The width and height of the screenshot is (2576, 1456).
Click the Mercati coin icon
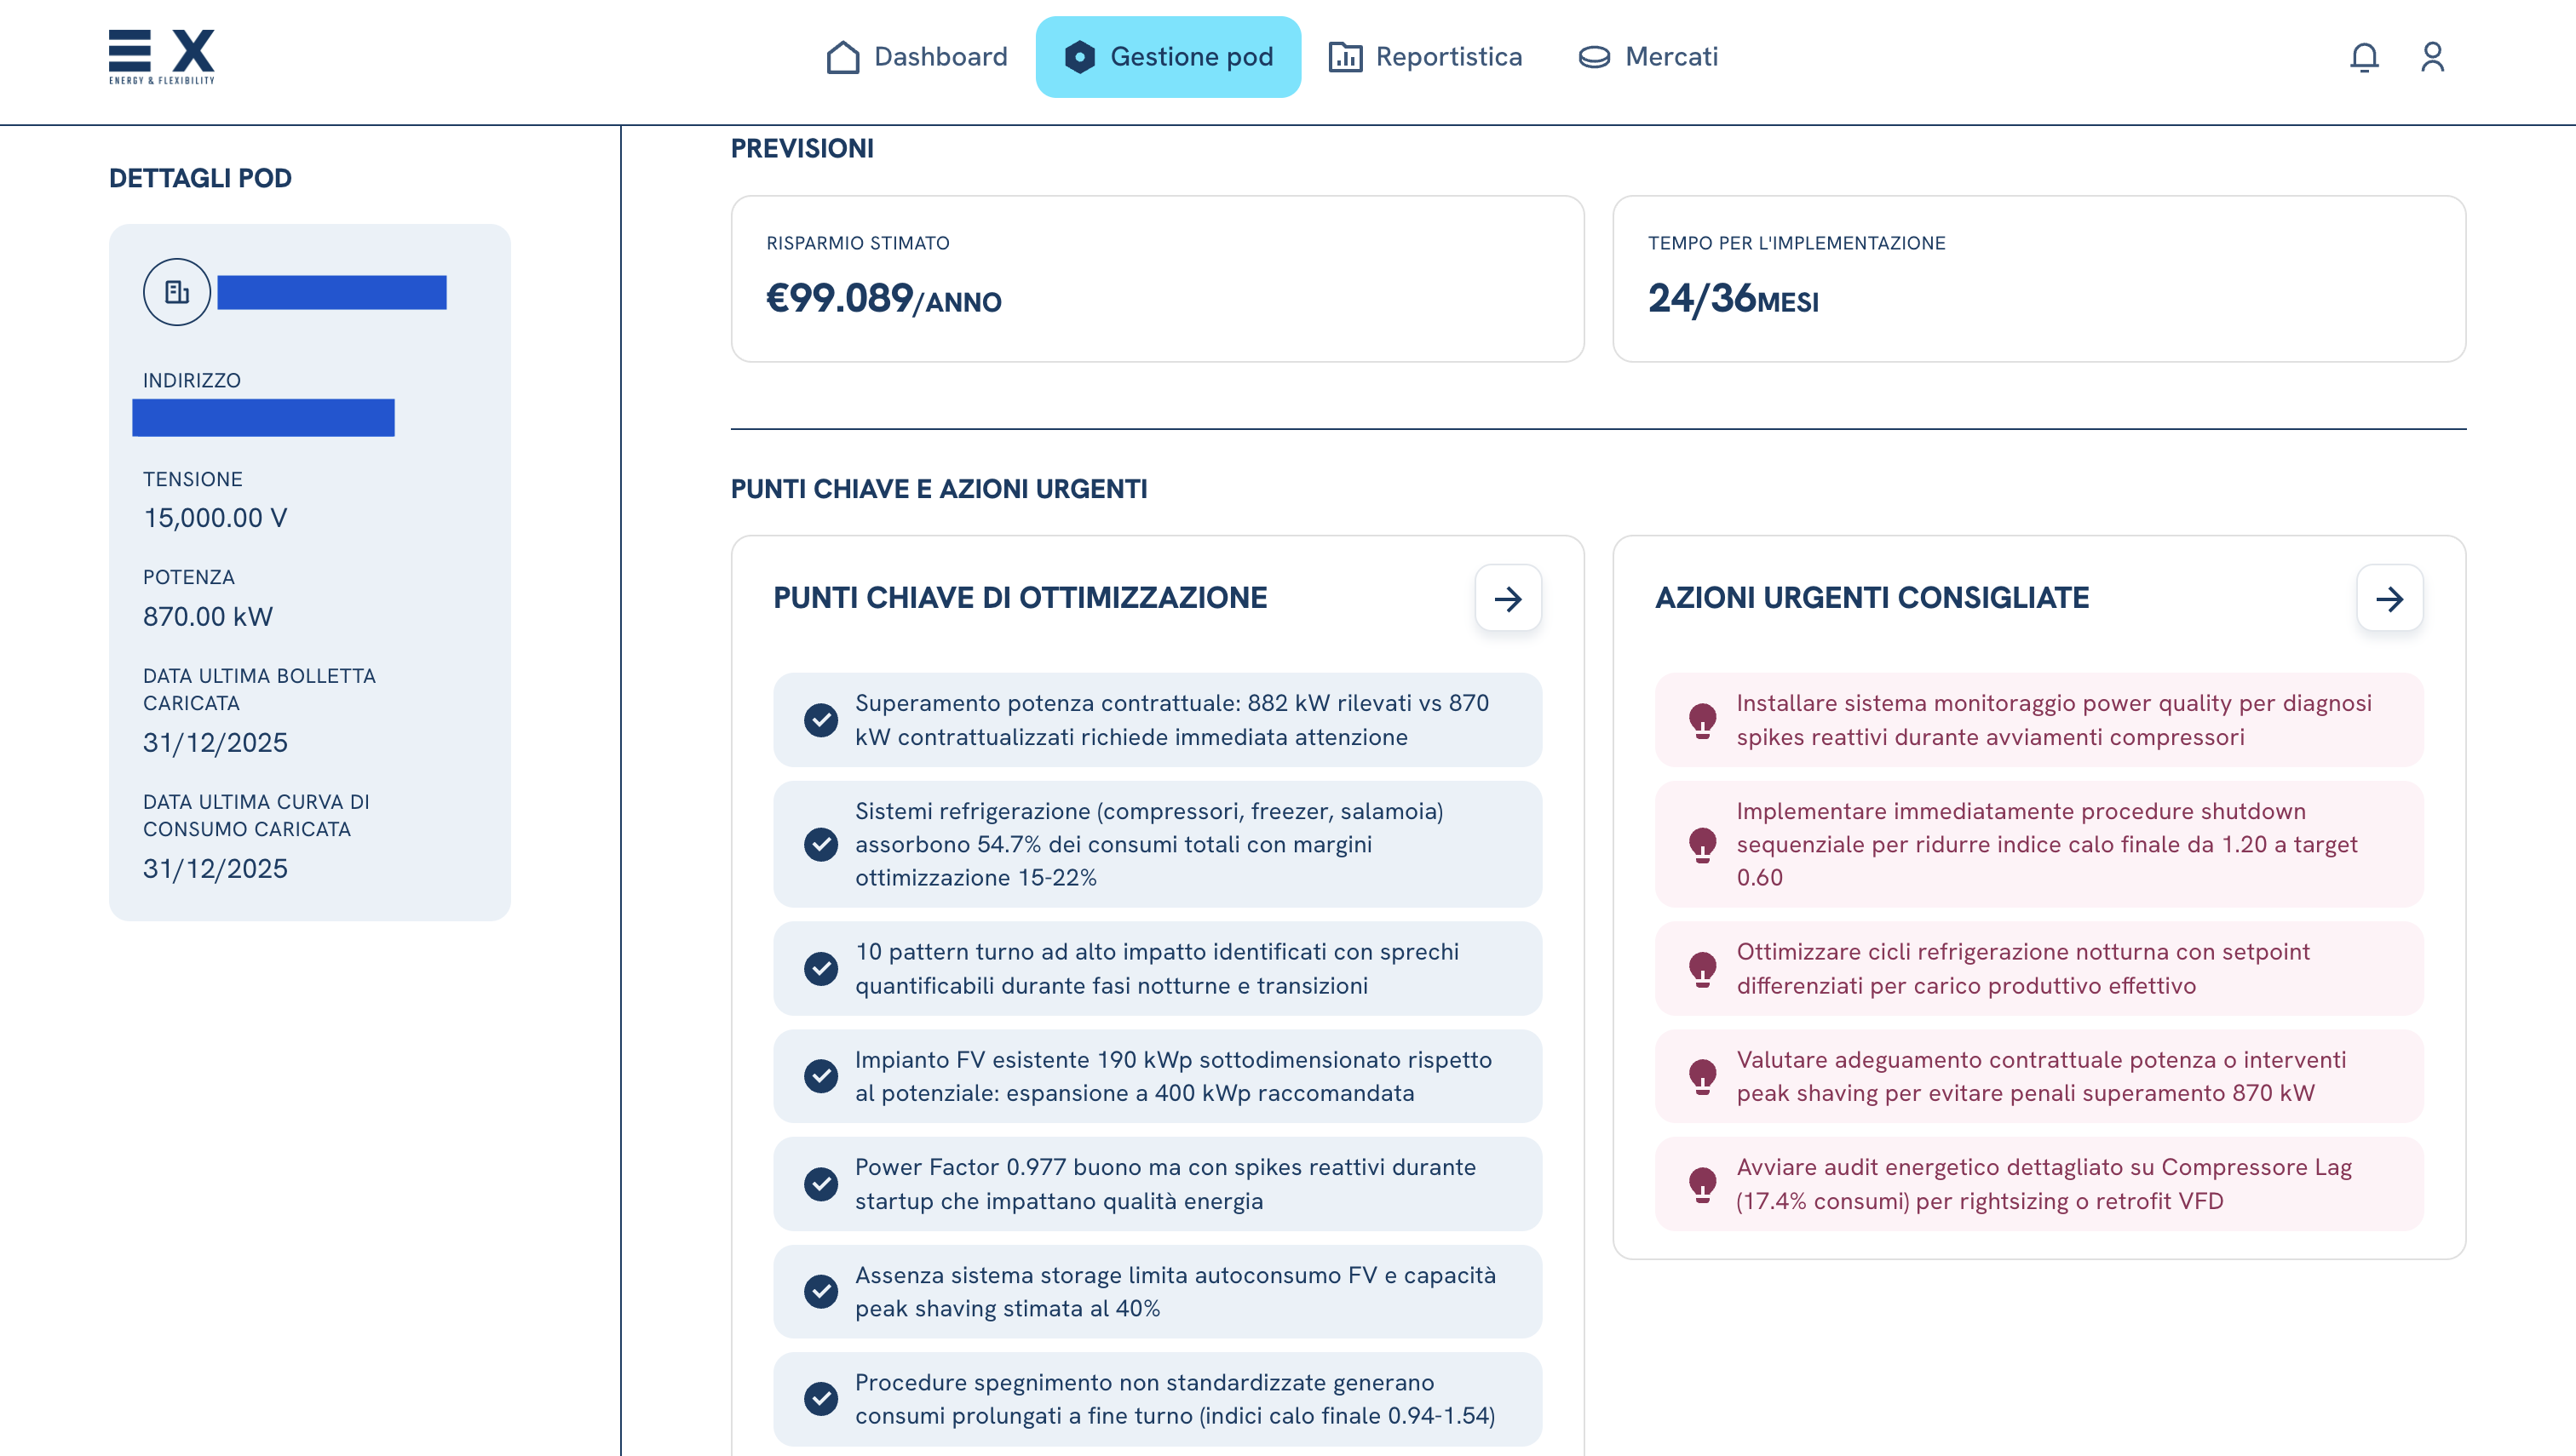[1593, 57]
